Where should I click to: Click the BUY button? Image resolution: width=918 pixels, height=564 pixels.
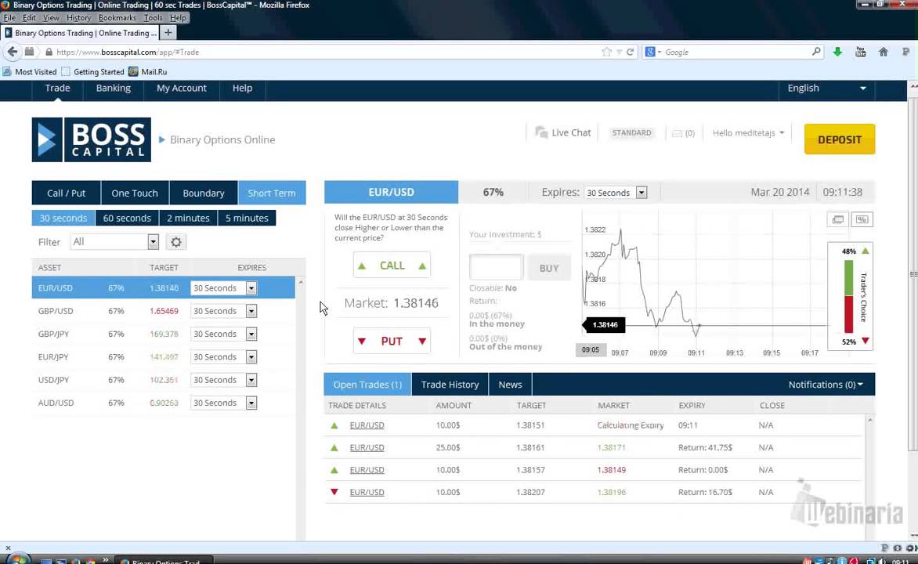548,268
